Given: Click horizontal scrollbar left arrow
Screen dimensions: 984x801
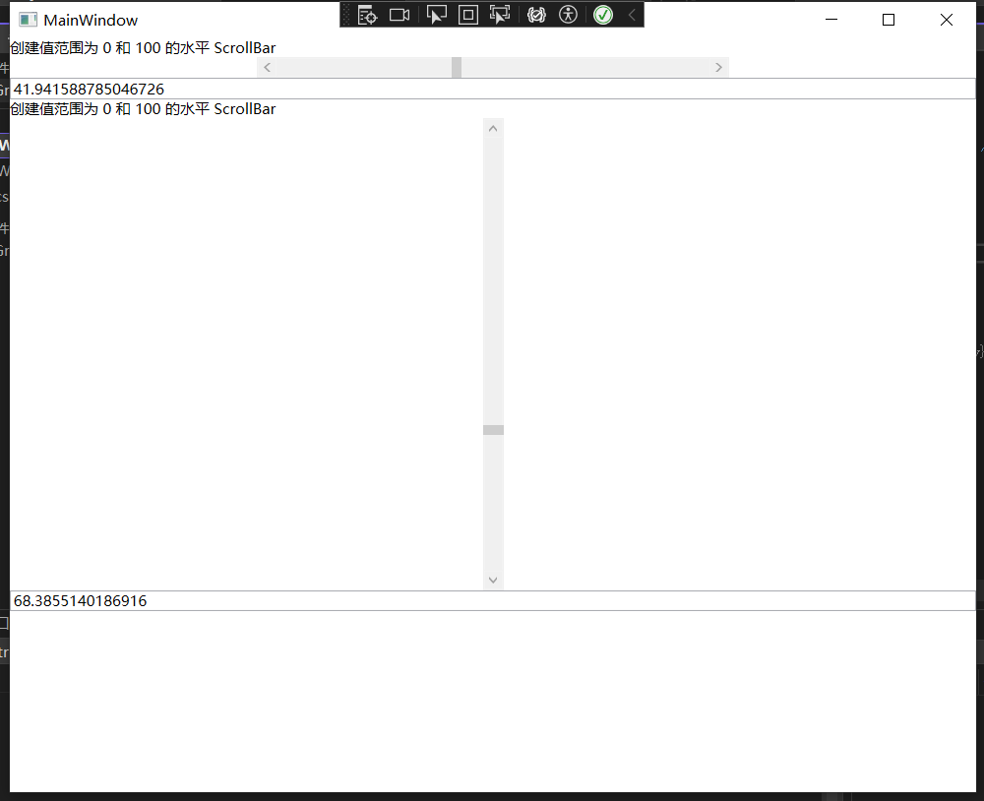Looking at the screenshot, I should tap(267, 67).
